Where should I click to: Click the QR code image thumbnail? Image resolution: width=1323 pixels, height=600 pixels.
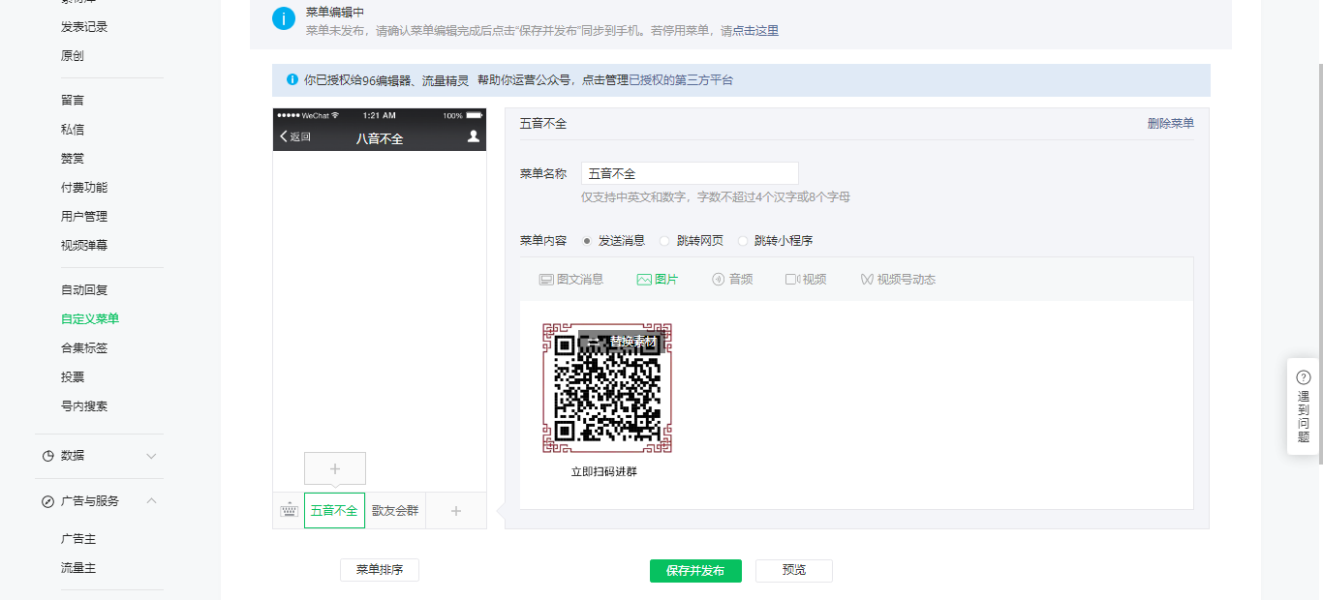[607, 388]
